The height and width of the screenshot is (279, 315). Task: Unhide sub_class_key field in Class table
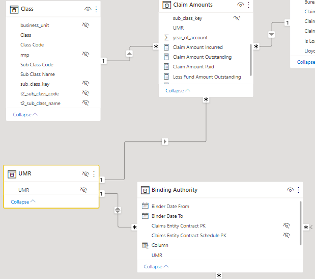tap(86, 83)
